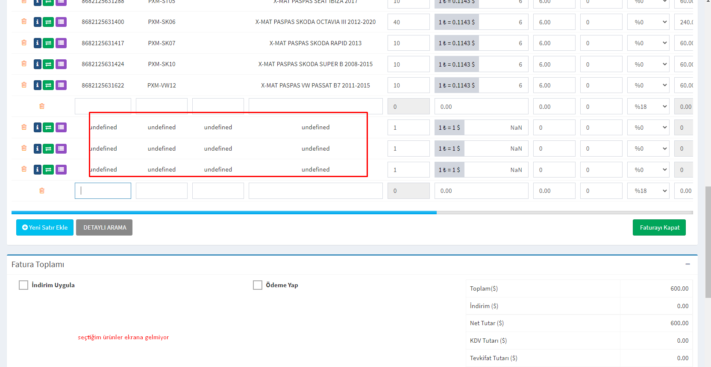Click green swap icon on PXM-SK10 row
Image resolution: width=711 pixels, height=367 pixels.
(x=48, y=64)
